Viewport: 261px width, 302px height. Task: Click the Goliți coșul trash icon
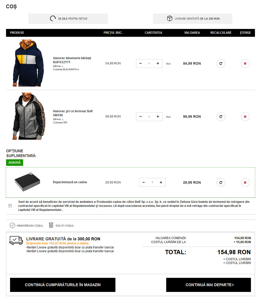(51, 225)
